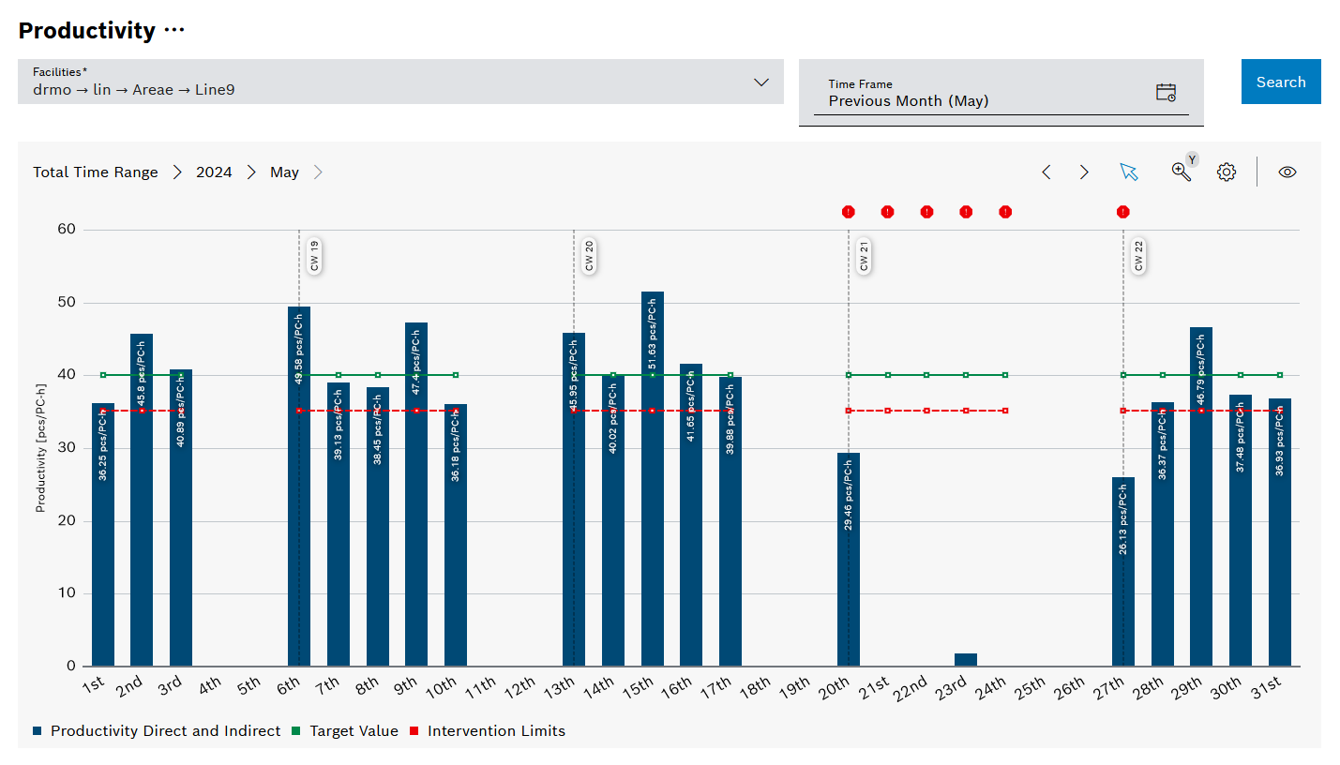Click the eye icon to adjust chart visibility
The height and width of the screenshot is (765, 1340).
click(1287, 172)
